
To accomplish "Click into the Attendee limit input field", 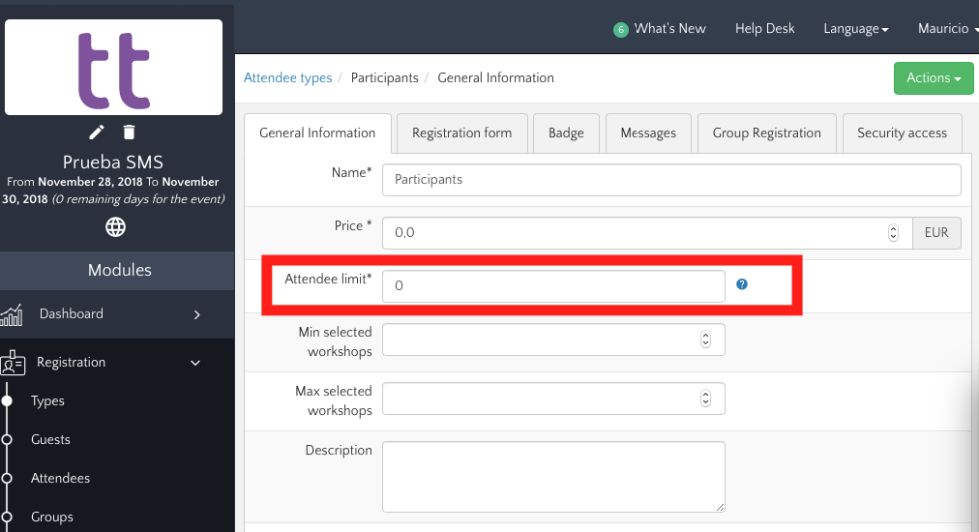I will pyautogui.click(x=552, y=286).
